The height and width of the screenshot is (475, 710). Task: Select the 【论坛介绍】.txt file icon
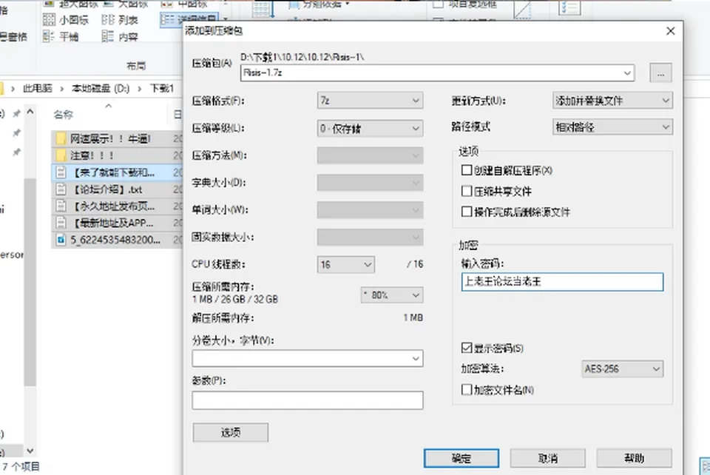click(x=61, y=189)
